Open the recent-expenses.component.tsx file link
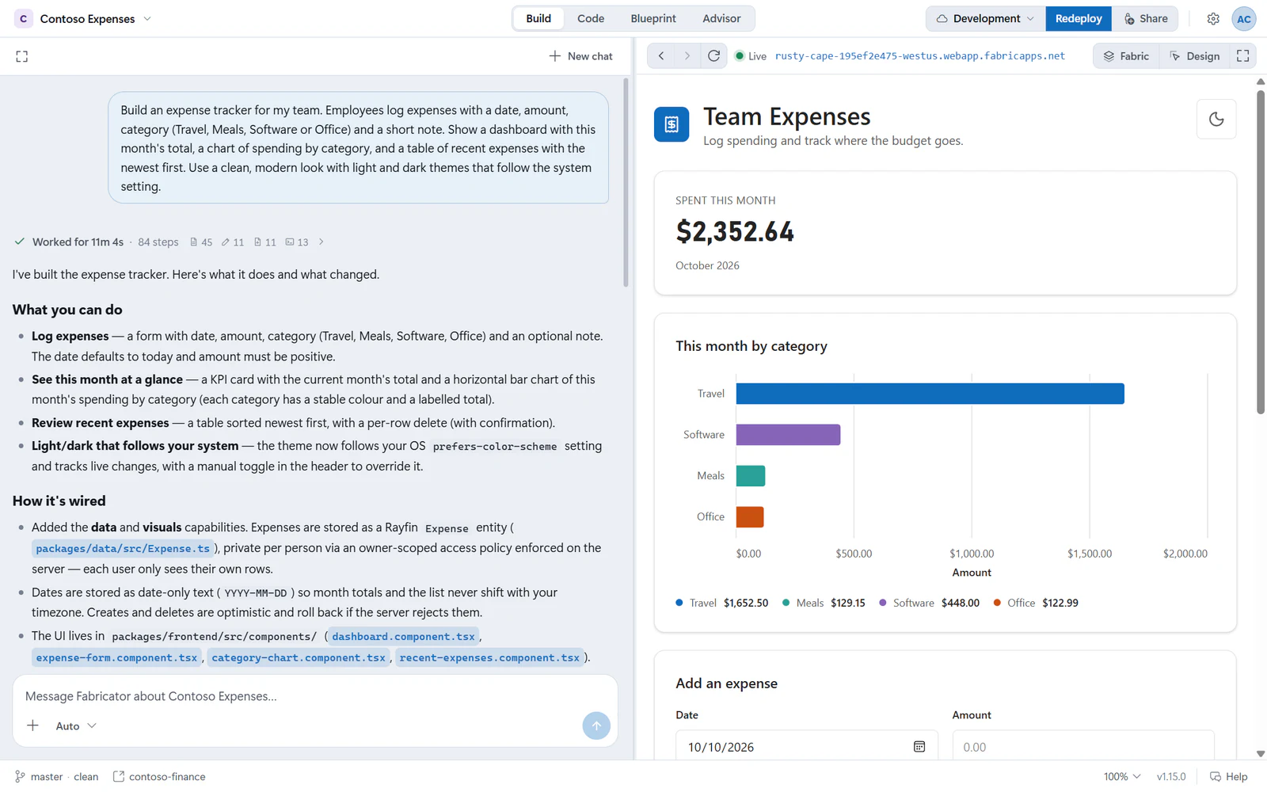This screenshot has height=792, width=1267. pyautogui.click(x=489, y=658)
